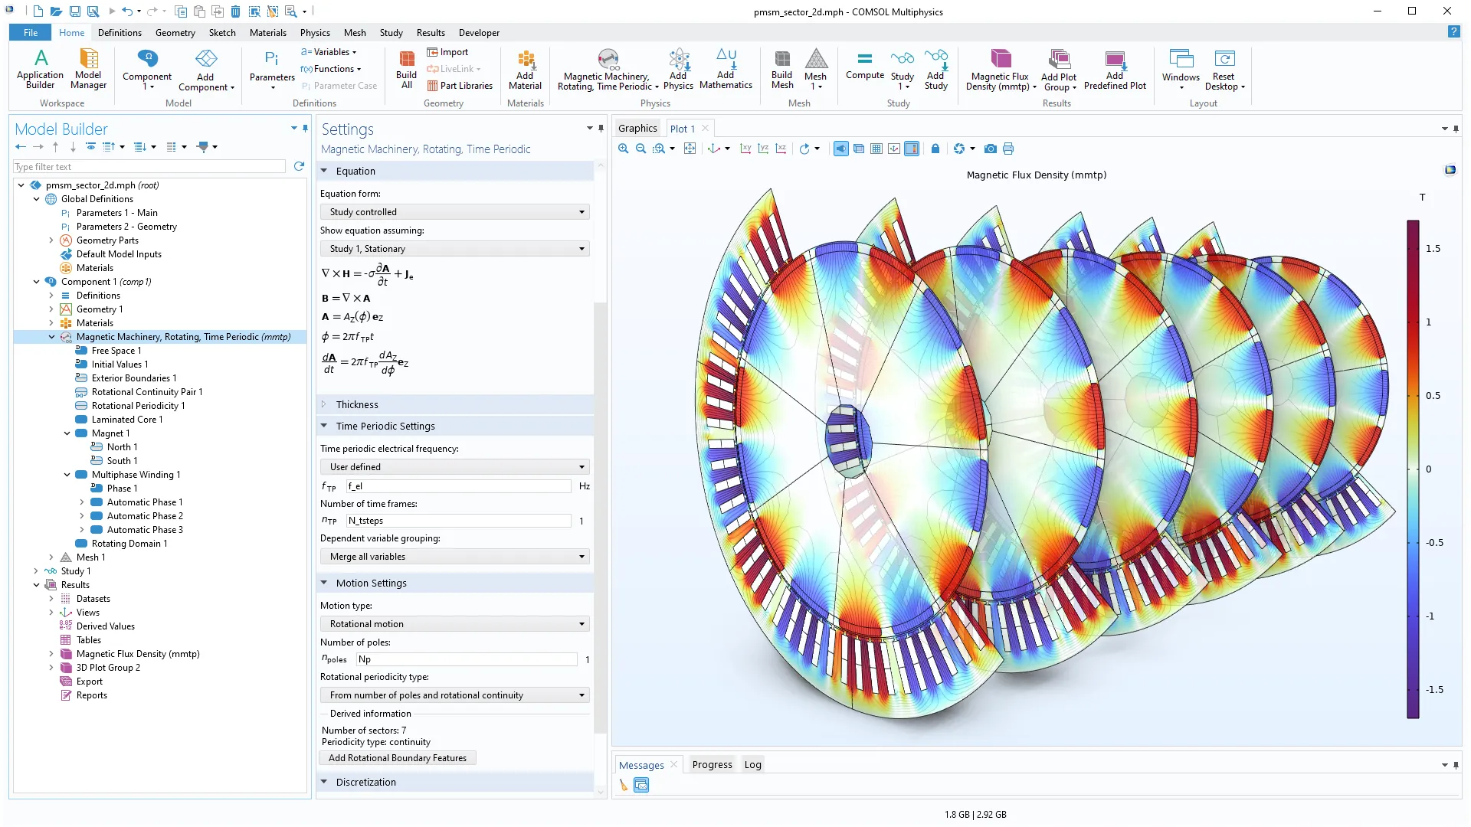
Task: Switch to the Plot 1 tab
Action: click(682, 129)
